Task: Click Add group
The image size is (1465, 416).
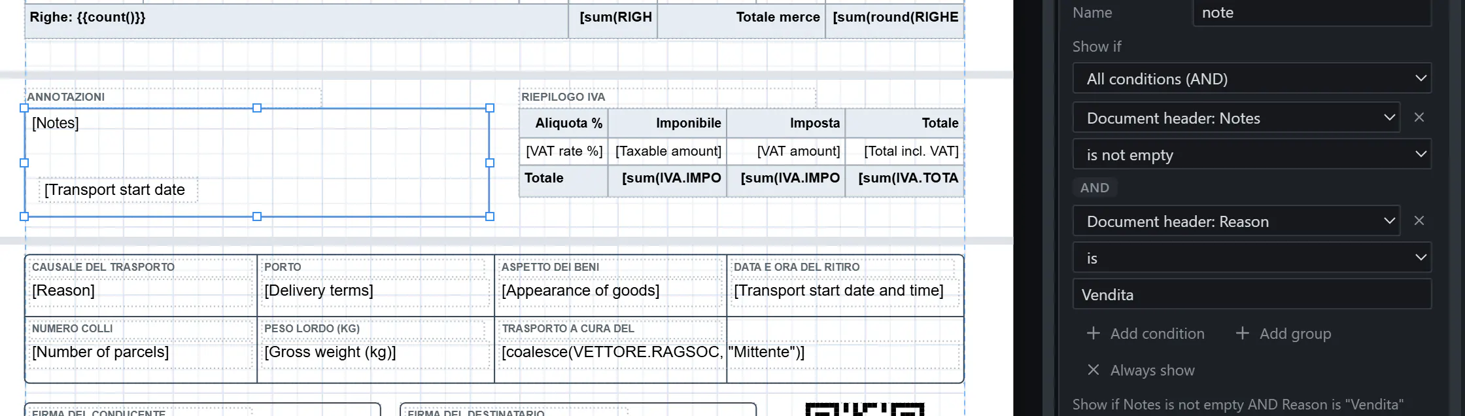Action: (x=1283, y=334)
